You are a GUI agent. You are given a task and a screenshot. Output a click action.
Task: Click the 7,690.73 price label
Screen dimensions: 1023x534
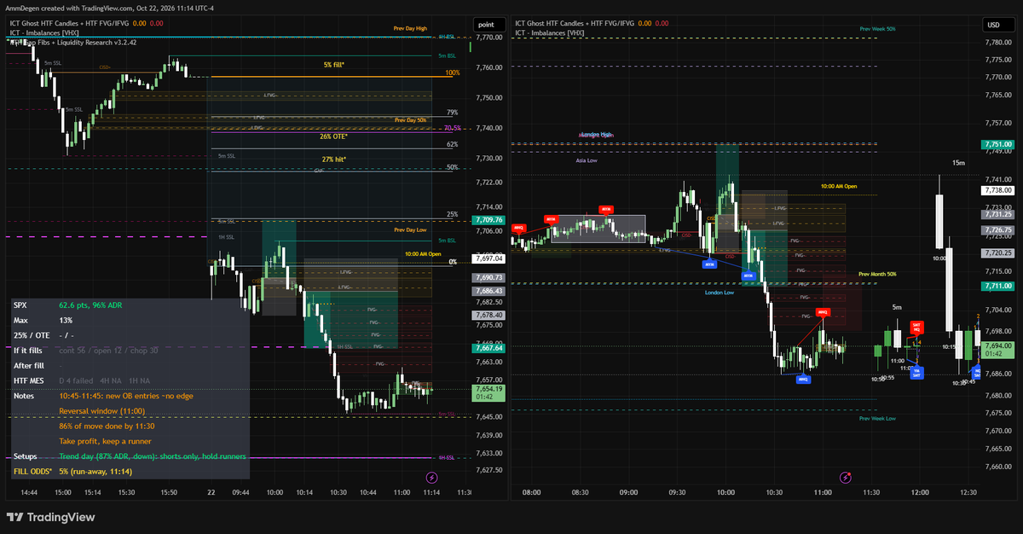click(488, 278)
